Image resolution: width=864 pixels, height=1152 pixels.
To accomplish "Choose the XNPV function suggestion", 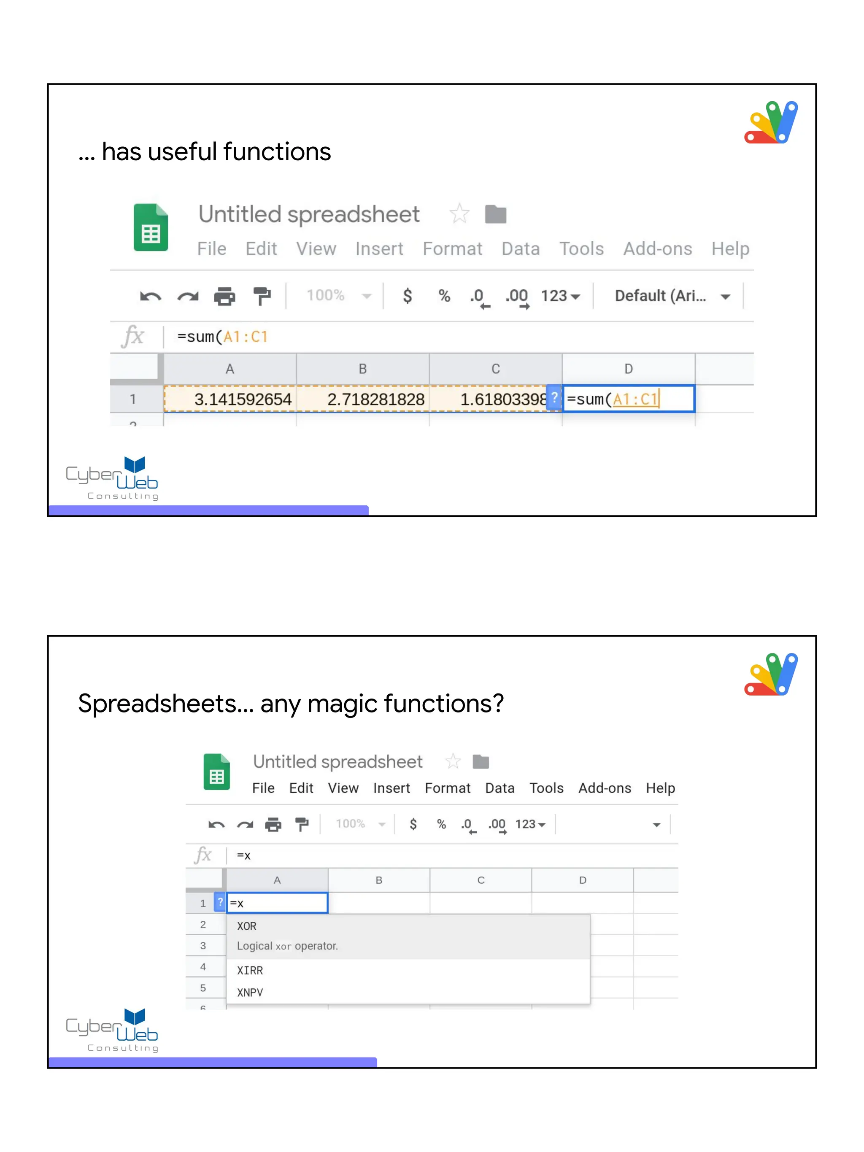I will [x=408, y=992].
